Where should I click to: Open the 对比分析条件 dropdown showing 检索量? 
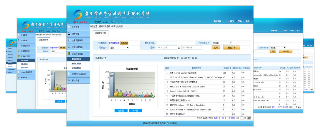click(222, 43)
